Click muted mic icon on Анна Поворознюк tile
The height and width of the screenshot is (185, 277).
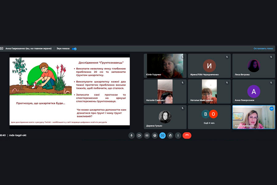[271, 83]
